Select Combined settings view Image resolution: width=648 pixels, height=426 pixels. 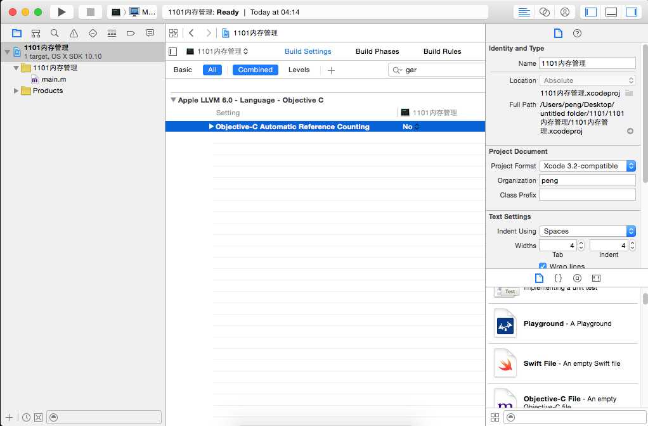pos(256,70)
